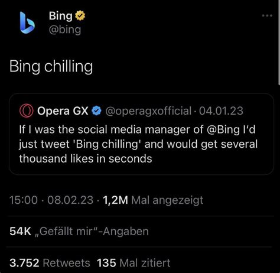Viewport: 280px width, 273px height.
Task: Open the 135 Mal zitiert list
Action: coord(134,263)
